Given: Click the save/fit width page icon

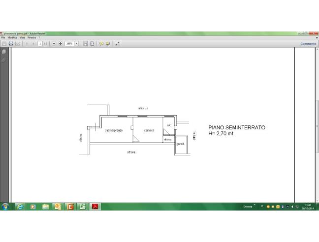Looking at the screenshot, I should [x=85, y=43].
